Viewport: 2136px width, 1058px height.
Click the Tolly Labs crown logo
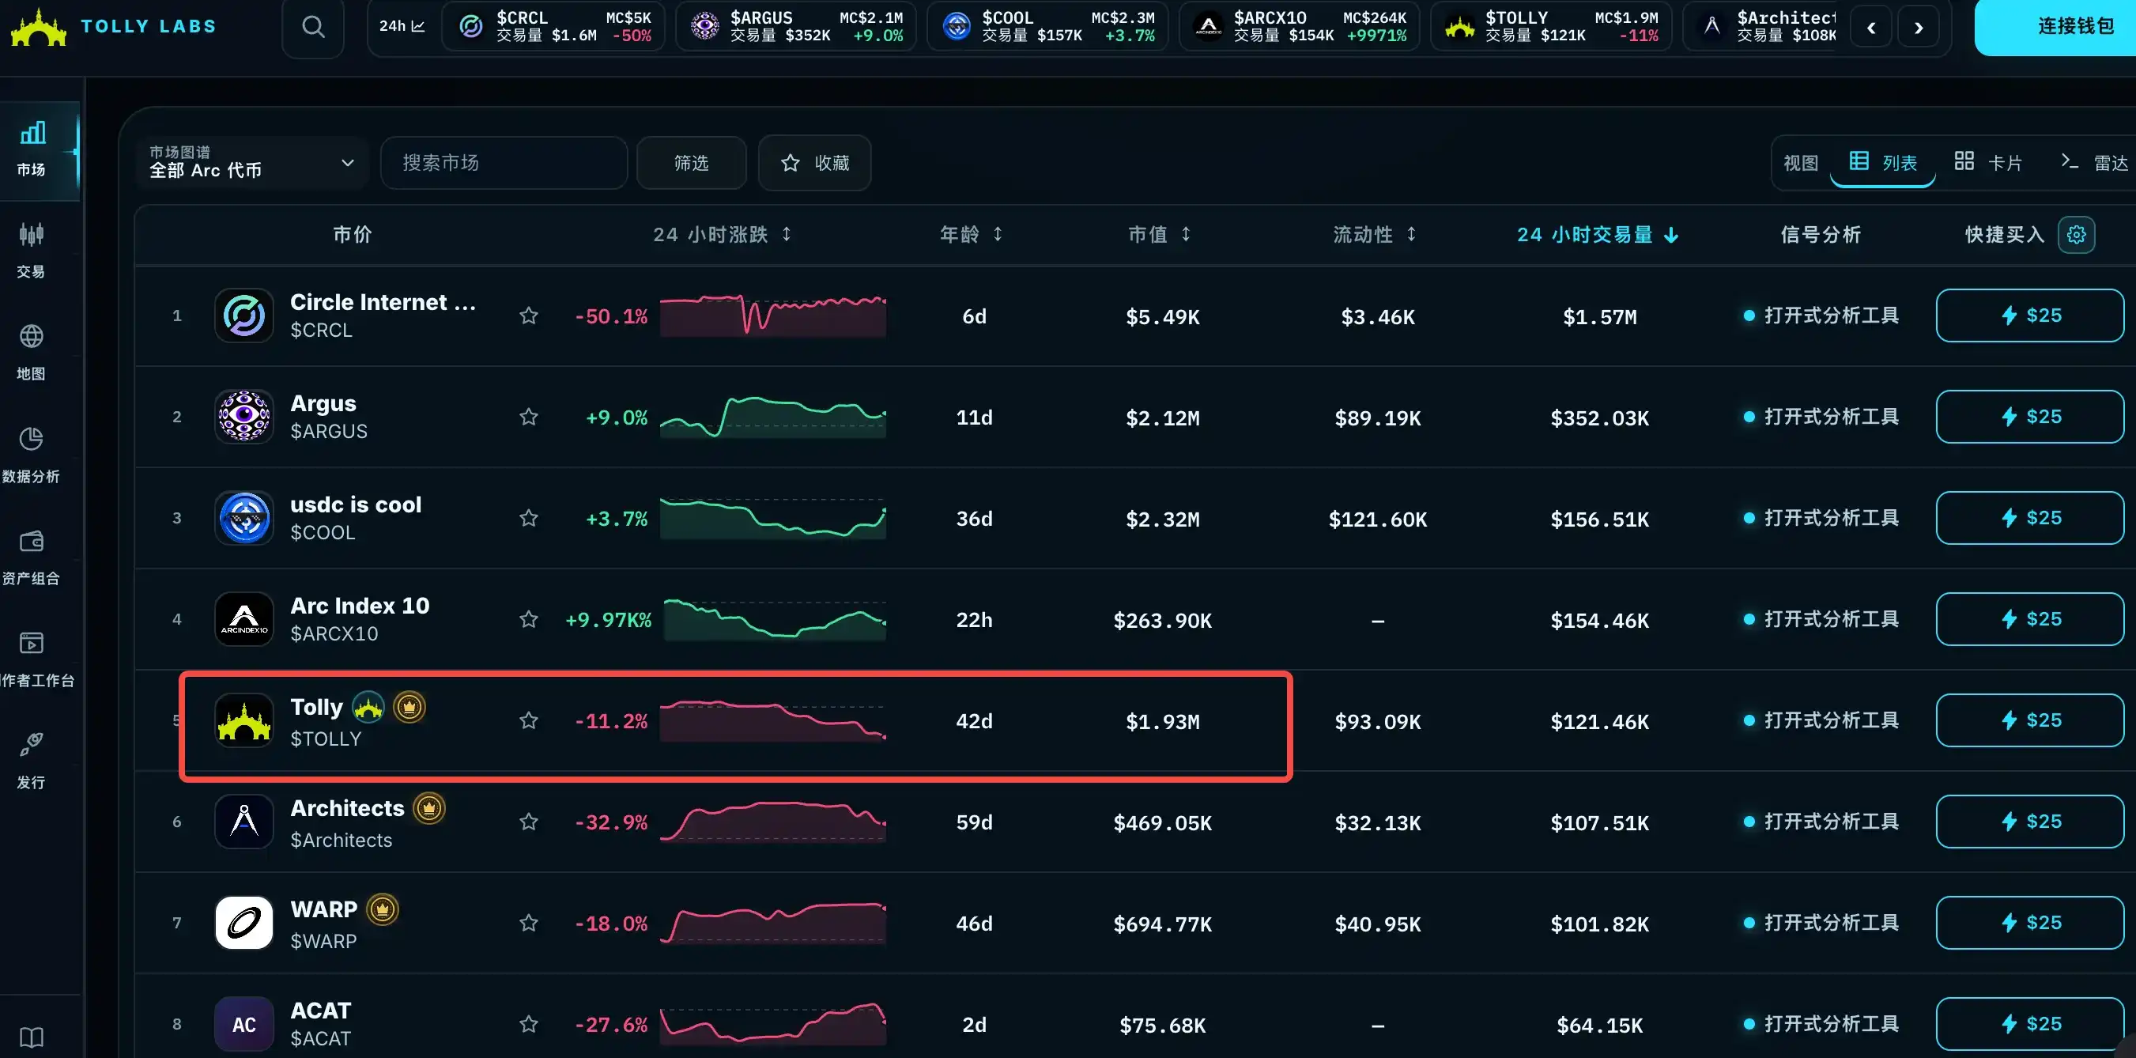(38, 27)
